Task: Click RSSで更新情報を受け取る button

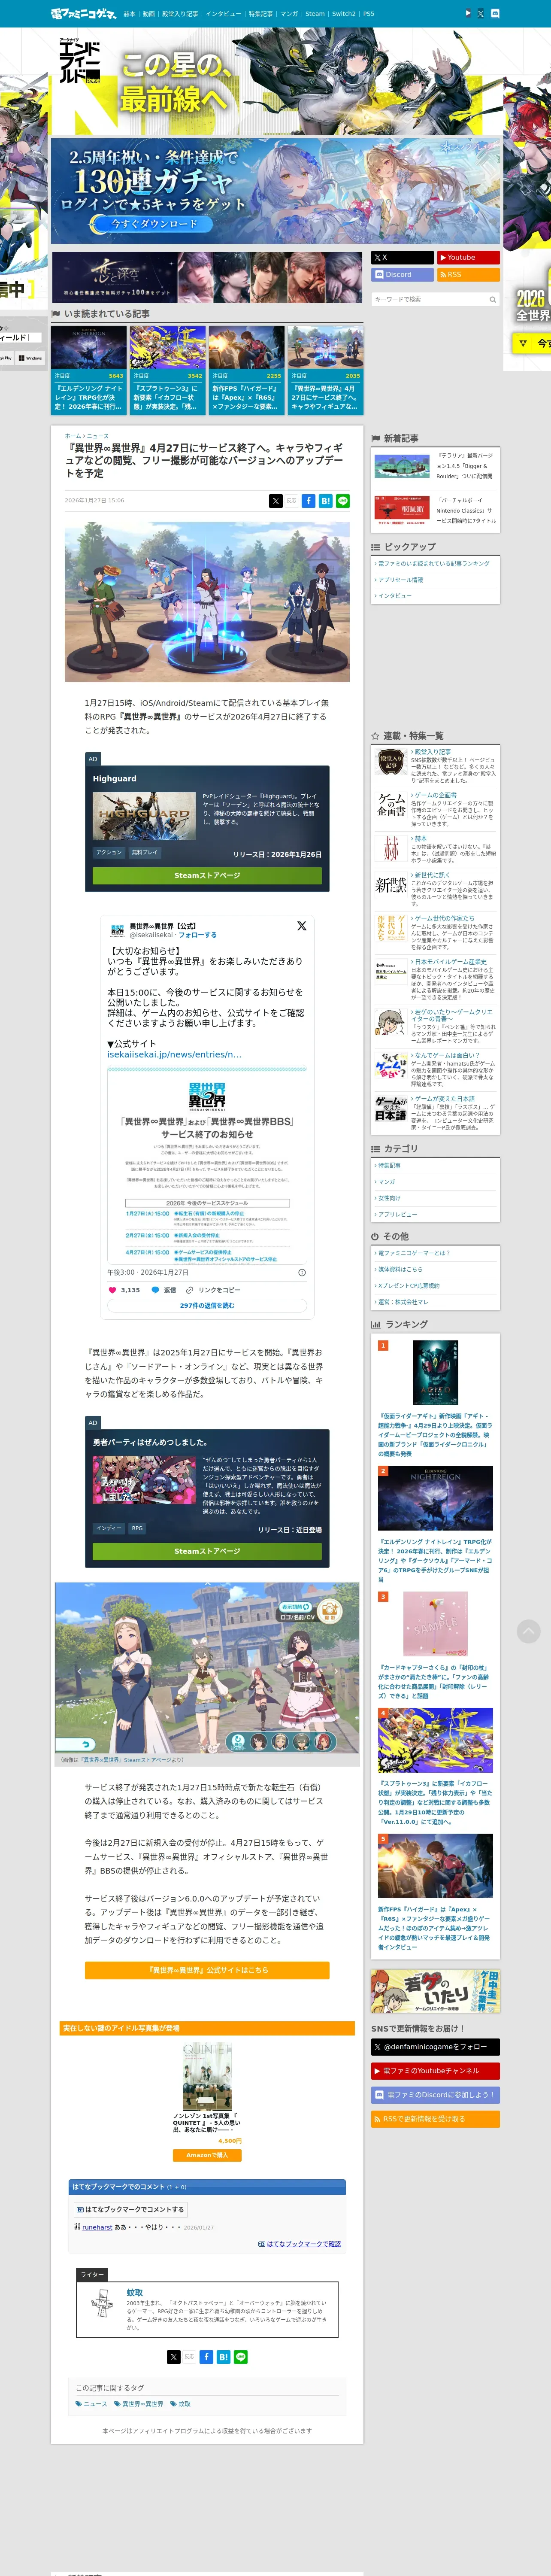Action: pos(435,2119)
